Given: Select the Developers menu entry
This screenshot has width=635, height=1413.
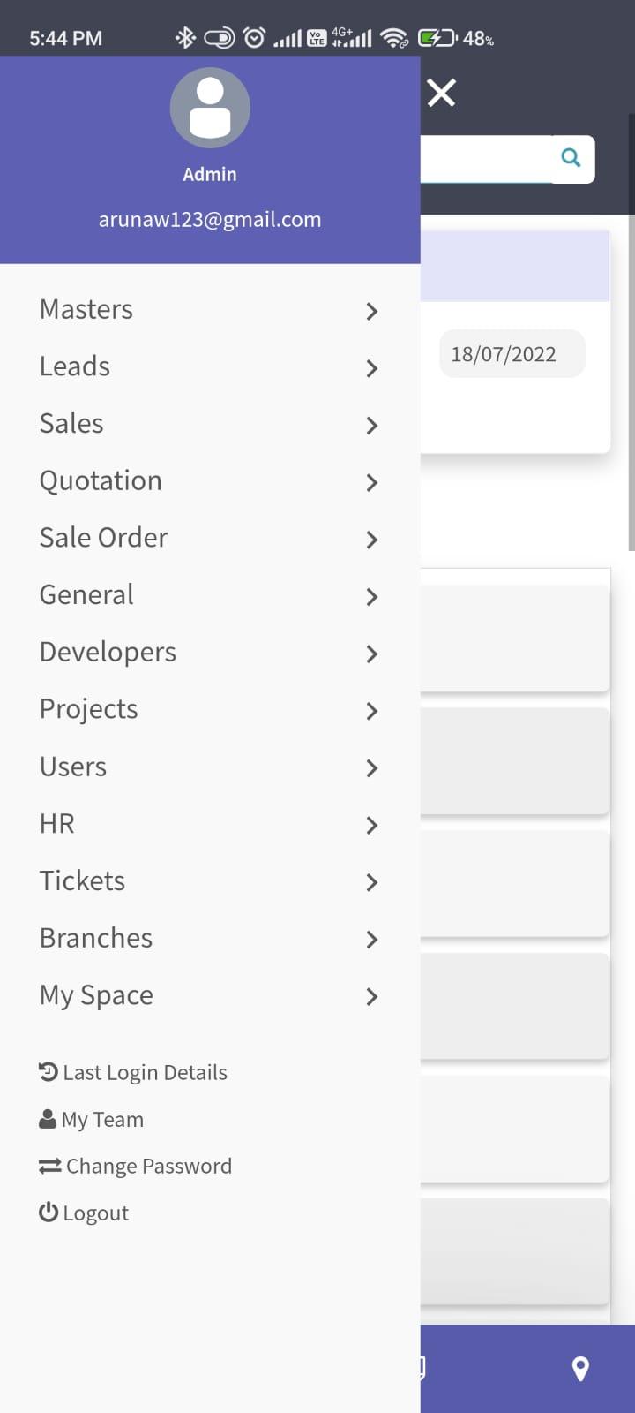Looking at the screenshot, I should point(210,653).
